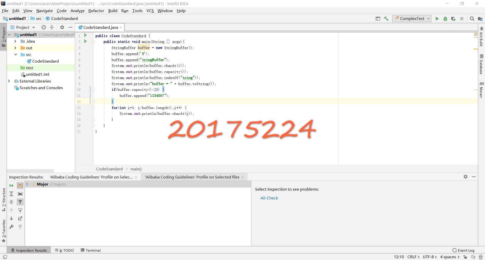Build project with the hammer icon
The image size is (485, 260).
386,19
